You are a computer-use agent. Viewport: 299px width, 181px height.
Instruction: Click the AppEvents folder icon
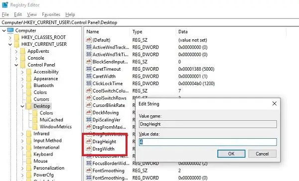coord(23,51)
